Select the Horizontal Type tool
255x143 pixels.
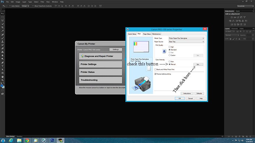[2, 66]
